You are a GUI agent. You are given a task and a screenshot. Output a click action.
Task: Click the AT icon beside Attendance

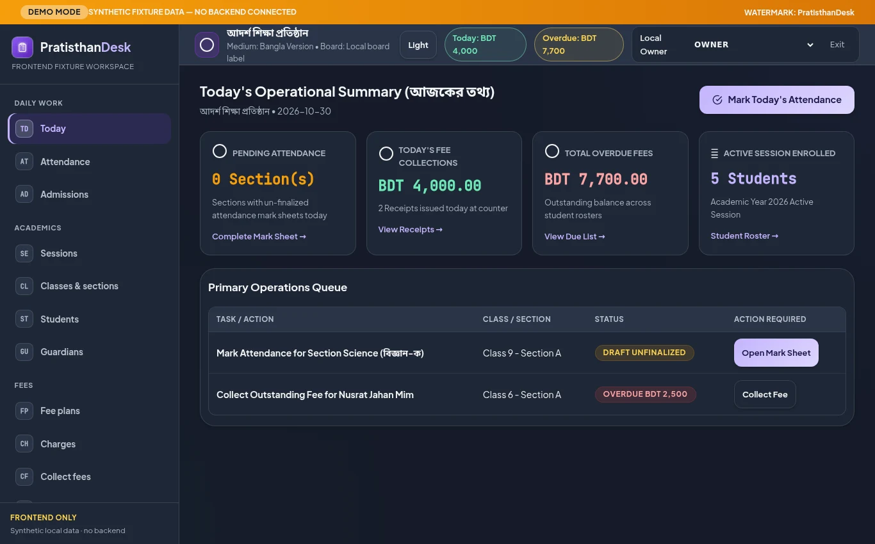point(24,162)
